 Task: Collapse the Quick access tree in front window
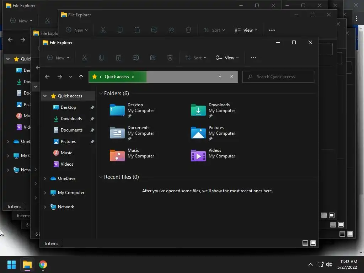point(45,96)
